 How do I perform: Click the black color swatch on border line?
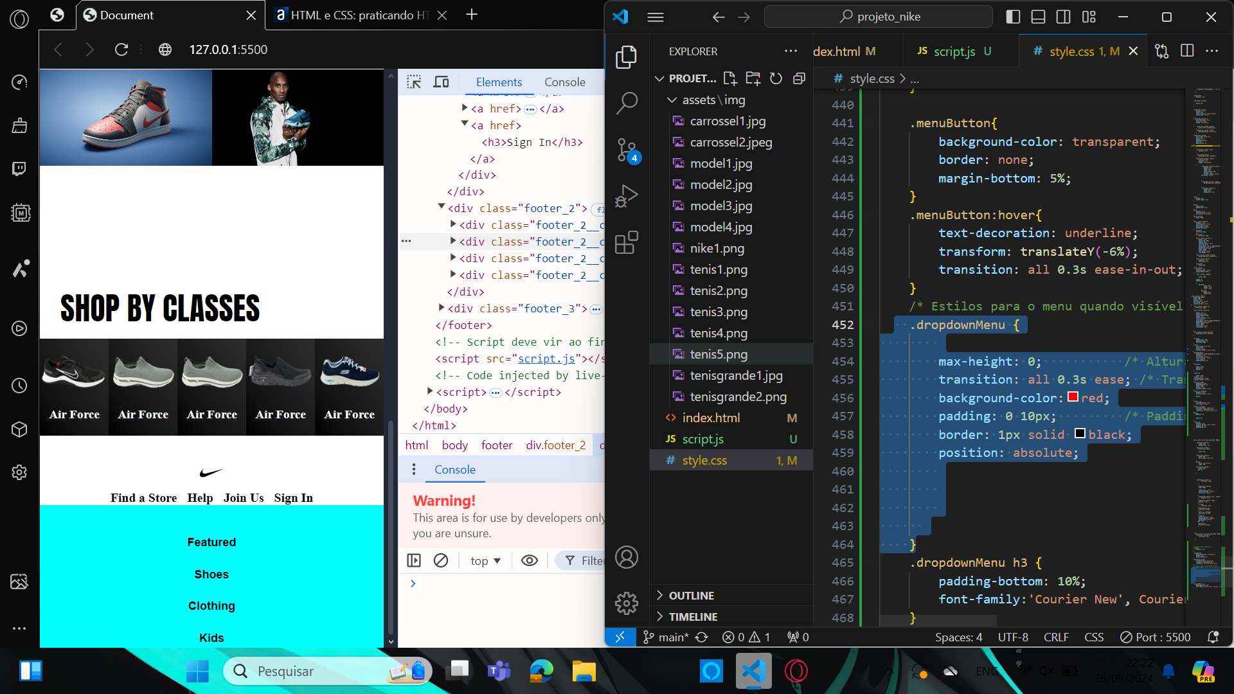pos(1080,434)
